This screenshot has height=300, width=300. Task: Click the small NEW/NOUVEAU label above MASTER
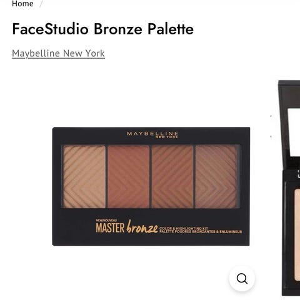click(x=106, y=221)
